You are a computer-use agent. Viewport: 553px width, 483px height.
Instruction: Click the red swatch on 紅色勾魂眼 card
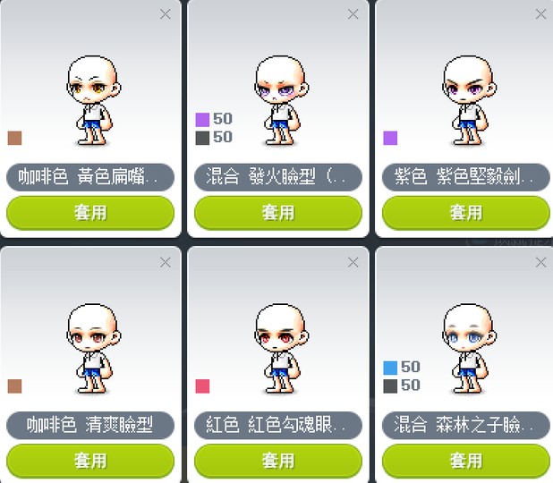click(x=202, y=386)
